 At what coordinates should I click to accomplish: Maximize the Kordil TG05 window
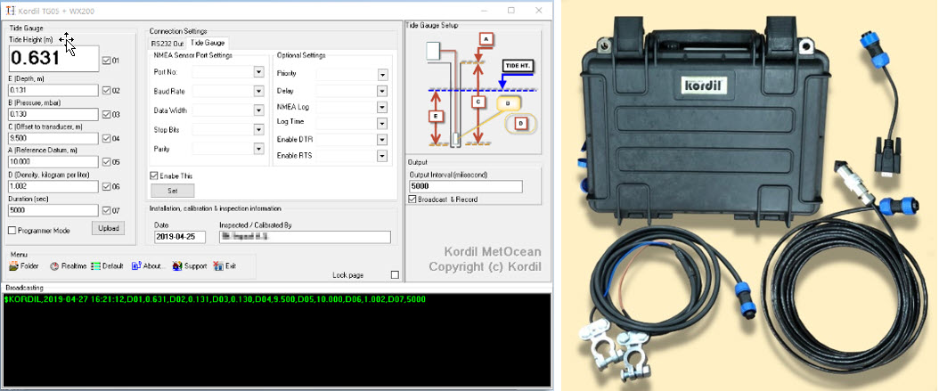(x=510, y=11)
